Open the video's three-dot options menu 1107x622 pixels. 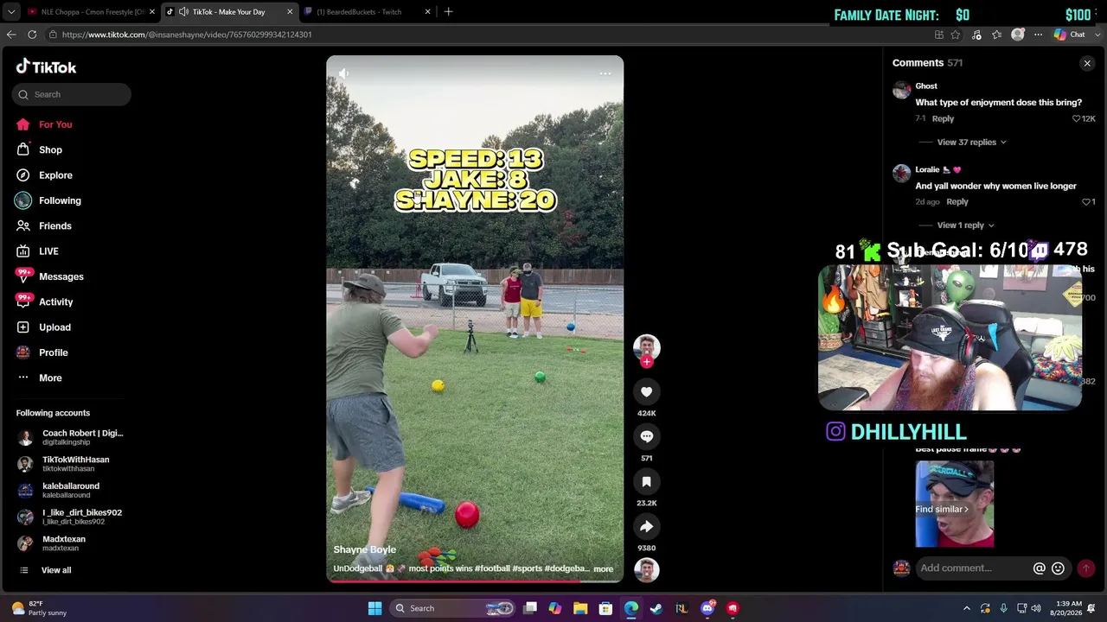(605, 73)
